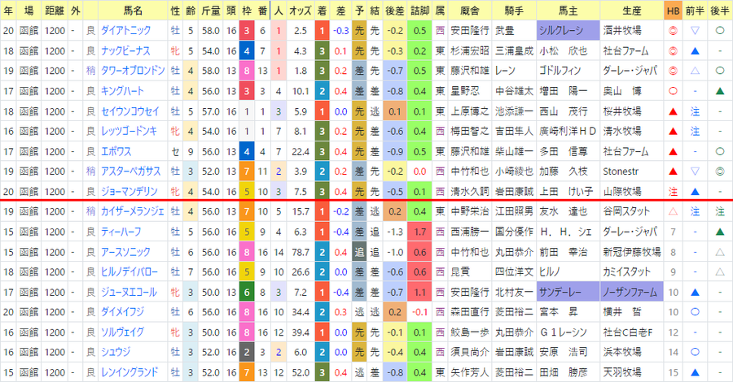Viewport: 733px width, 382px height.
Task: Open the ナックビーナス horse link
Action: coord(125,51)
